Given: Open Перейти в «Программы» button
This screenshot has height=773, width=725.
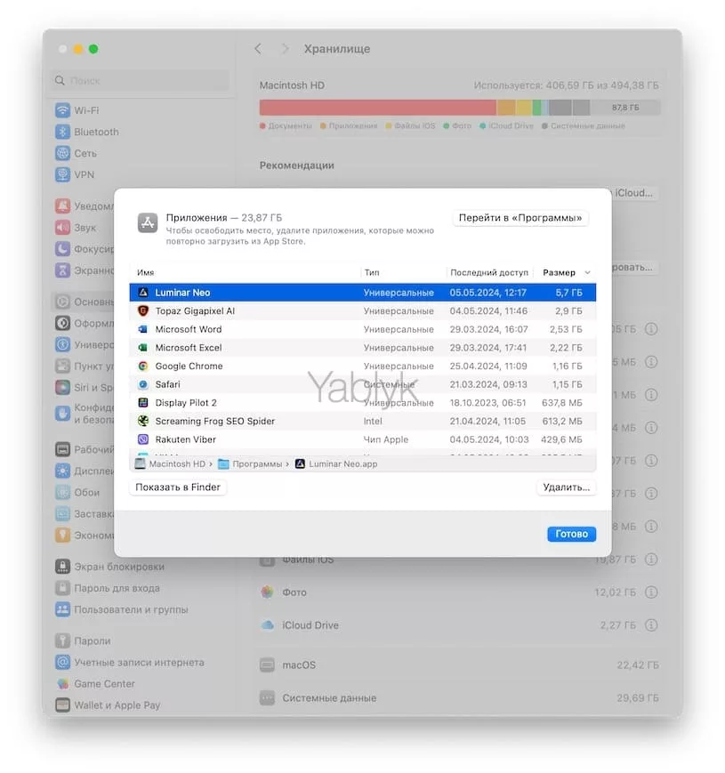Looking at the screenshot, I should (520, 218).
